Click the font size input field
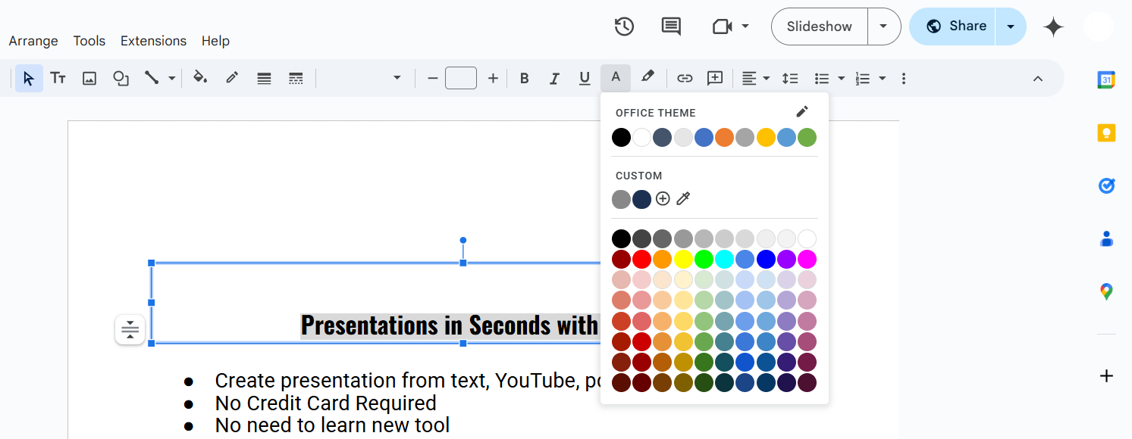 click(461, 78)
